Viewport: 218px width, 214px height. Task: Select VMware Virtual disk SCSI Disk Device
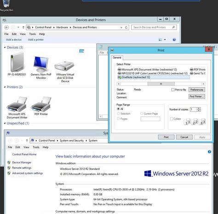(65, 71)
